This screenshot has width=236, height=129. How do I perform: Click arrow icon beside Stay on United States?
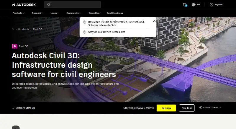coord(85,32)
